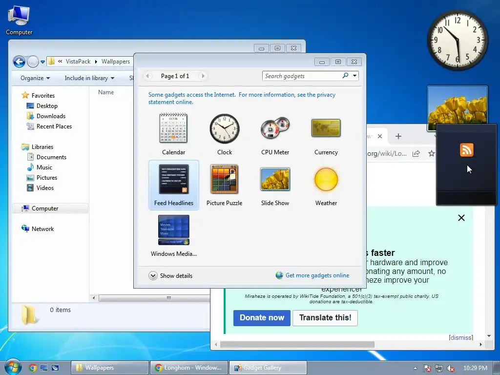Go to previous gadget page
This screenshot has height=375, width=500.
(x=147, y=76)
